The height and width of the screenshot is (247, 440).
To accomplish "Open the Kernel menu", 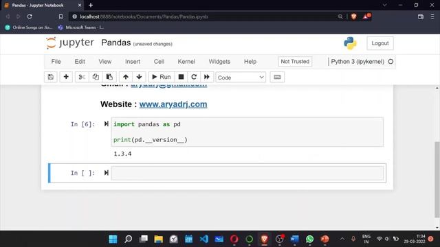I will click(x=186, y=62).
